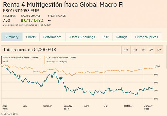Click the Morningstar category sublabel
This screenshot has height=116, width=167.
(57, 61)
